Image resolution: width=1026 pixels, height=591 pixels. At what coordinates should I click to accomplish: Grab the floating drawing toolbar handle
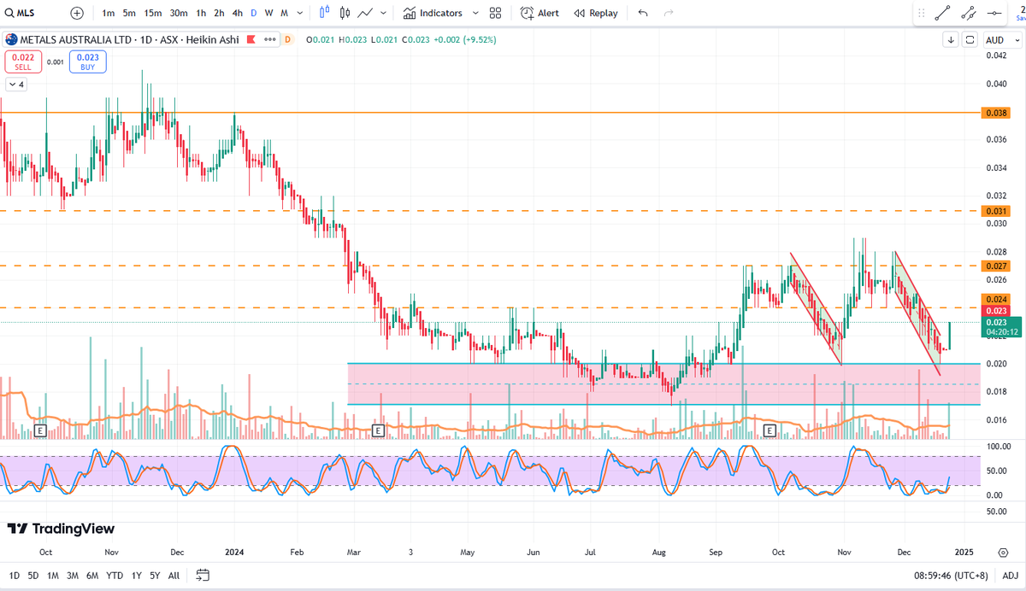(x=921, y=13)
